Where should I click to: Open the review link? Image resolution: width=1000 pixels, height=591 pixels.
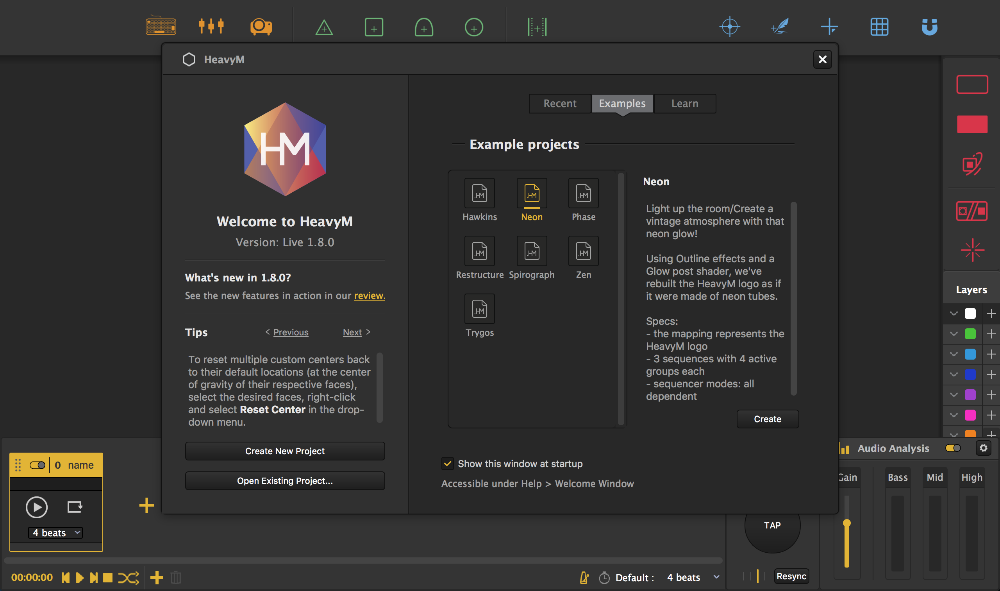(369, 296)
